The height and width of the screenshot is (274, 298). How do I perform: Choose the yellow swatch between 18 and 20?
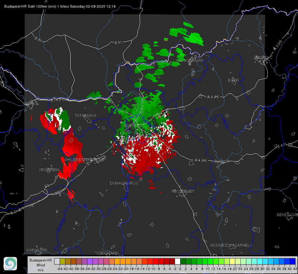(x=232, y=261)
